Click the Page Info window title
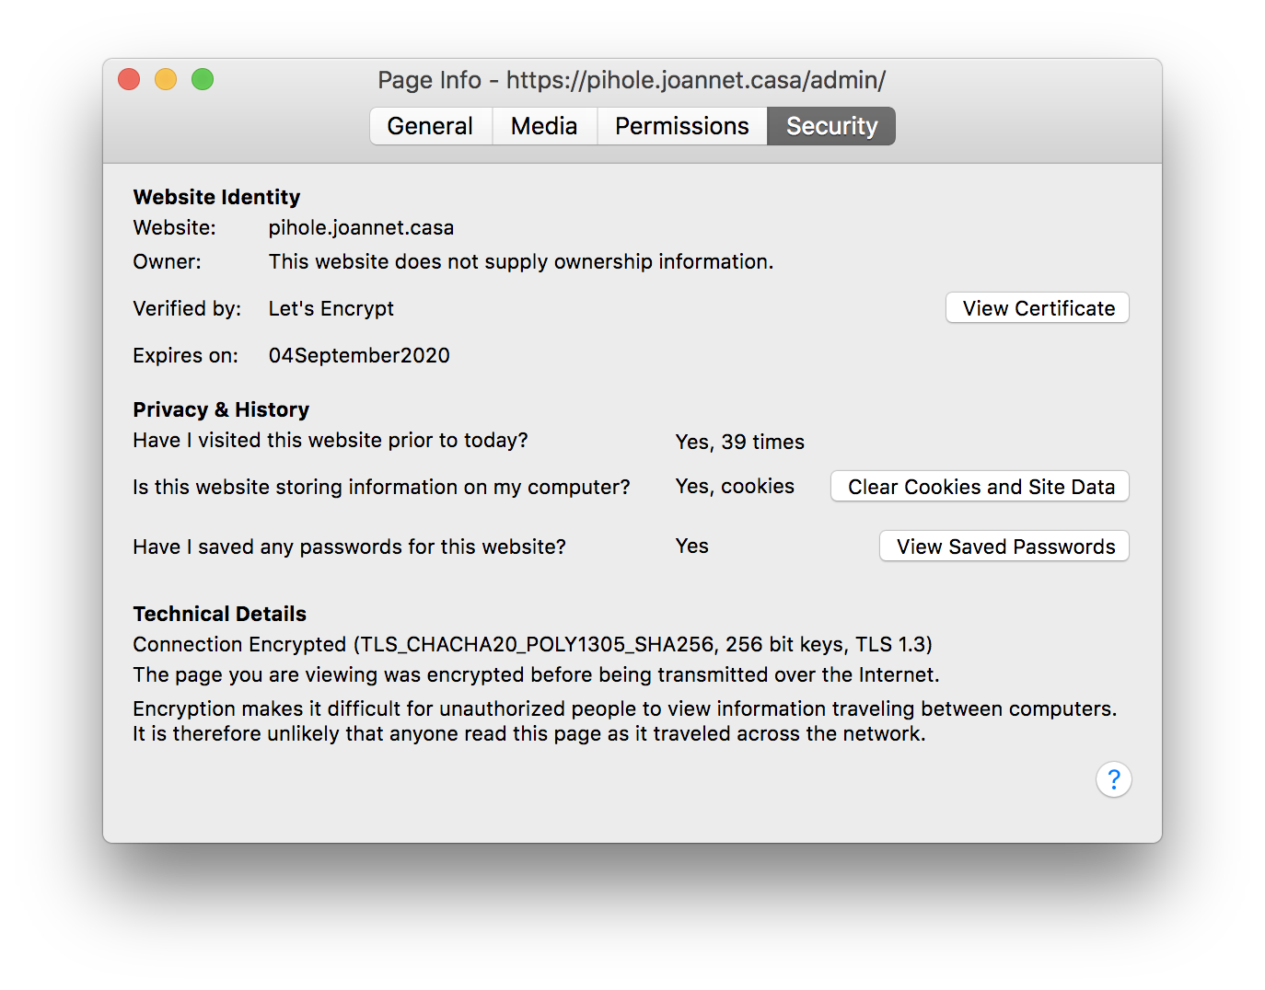The image size is (1265, 990). (632, 80)
